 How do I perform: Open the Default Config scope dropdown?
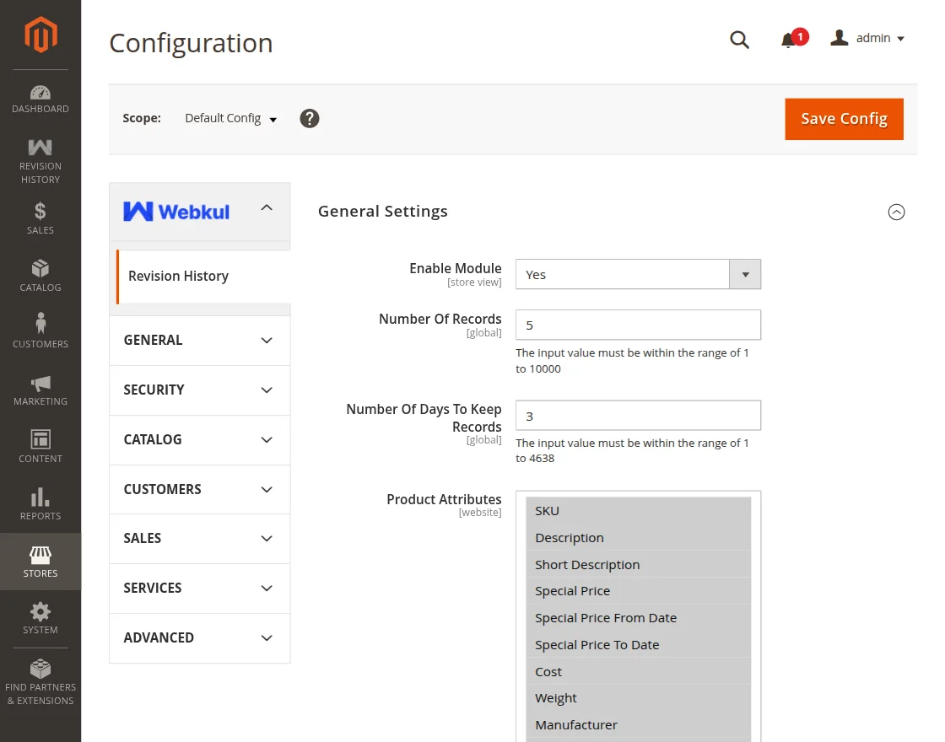[231, 119]
